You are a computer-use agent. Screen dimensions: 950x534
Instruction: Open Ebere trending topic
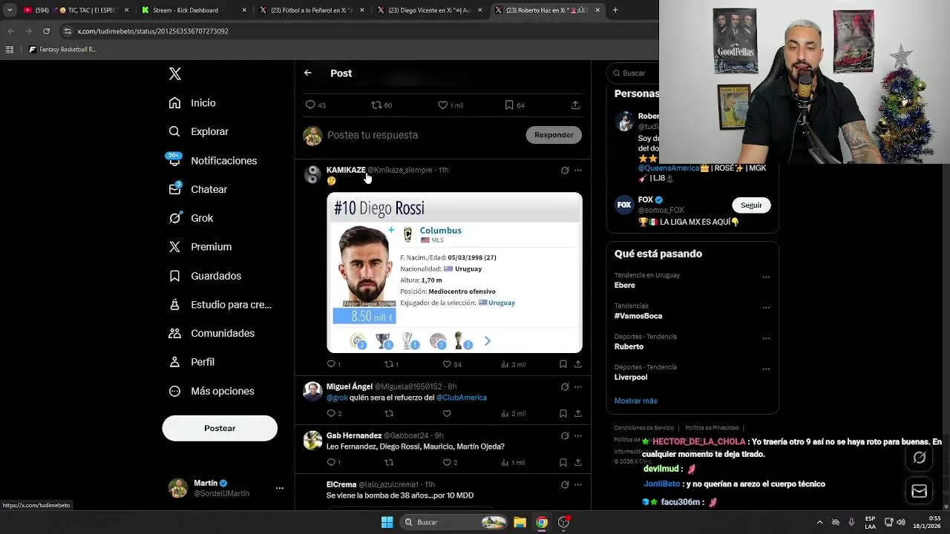pyautogui.click(x=624, y=286)
